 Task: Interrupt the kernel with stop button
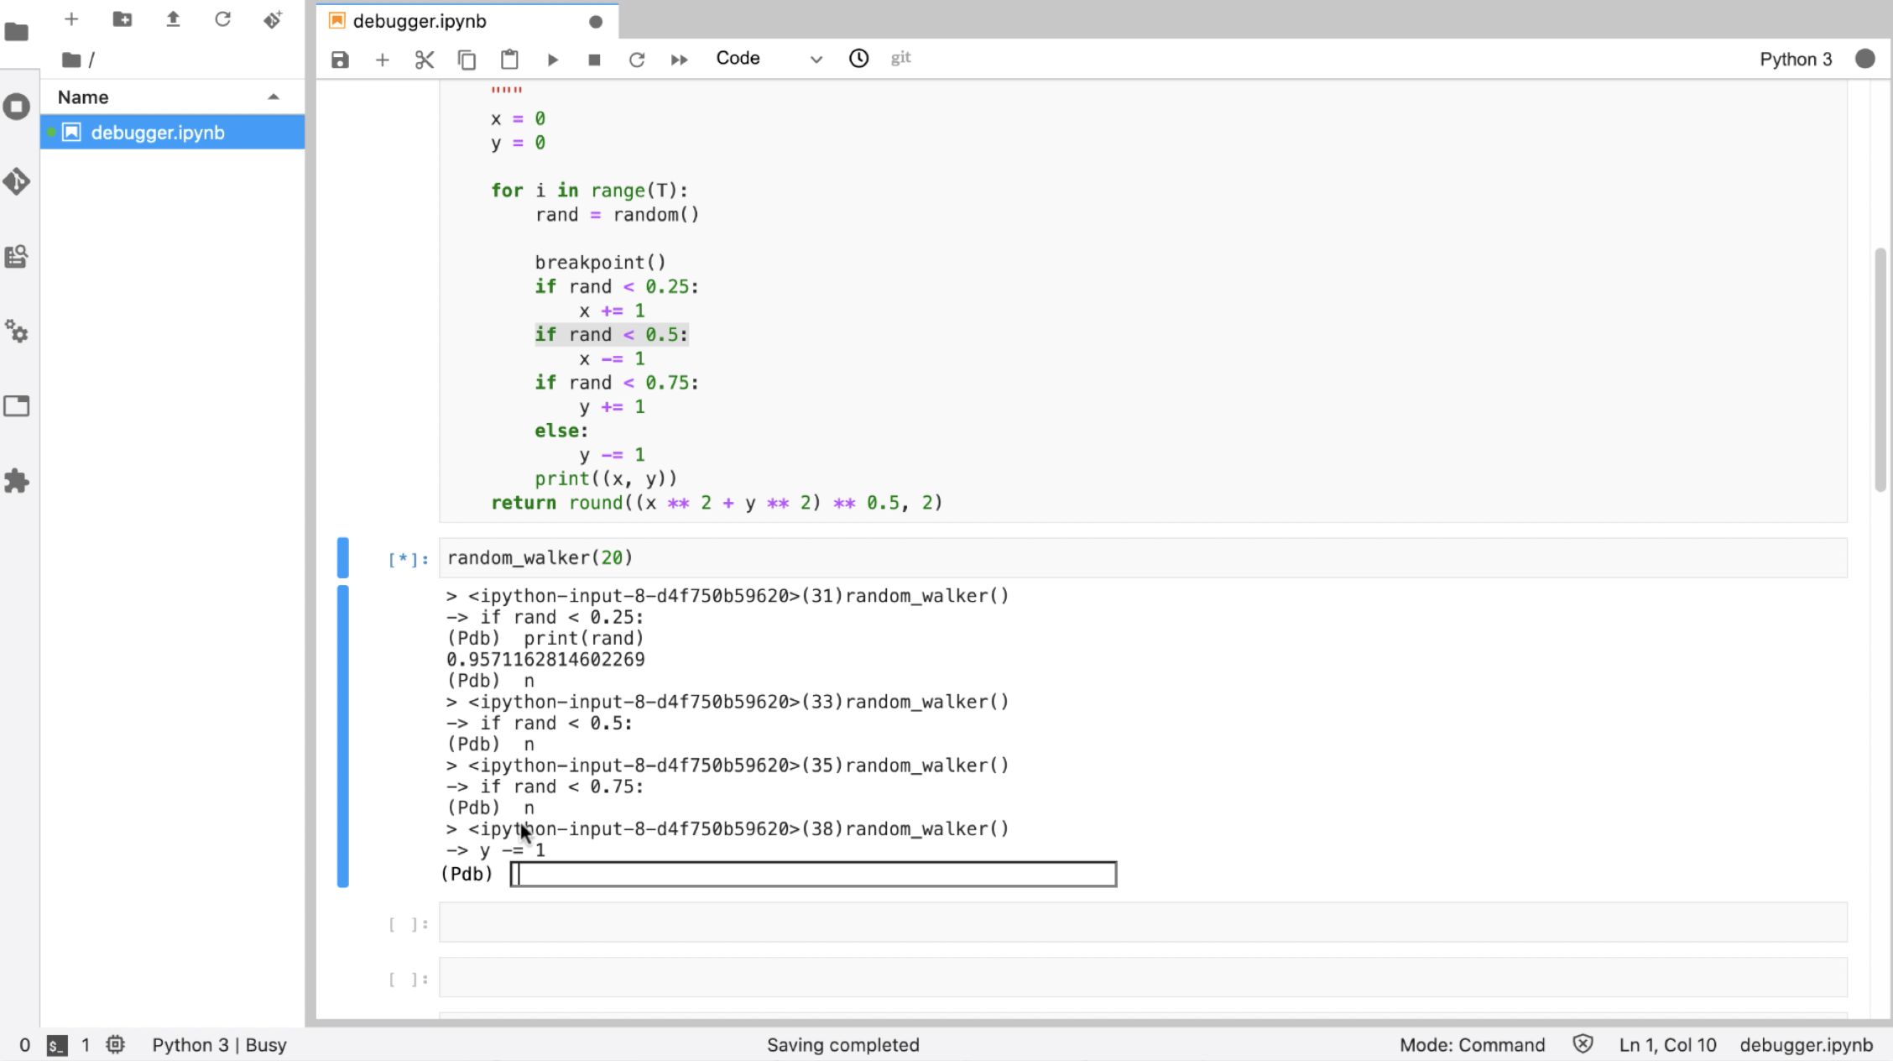(x=594, y=60)
